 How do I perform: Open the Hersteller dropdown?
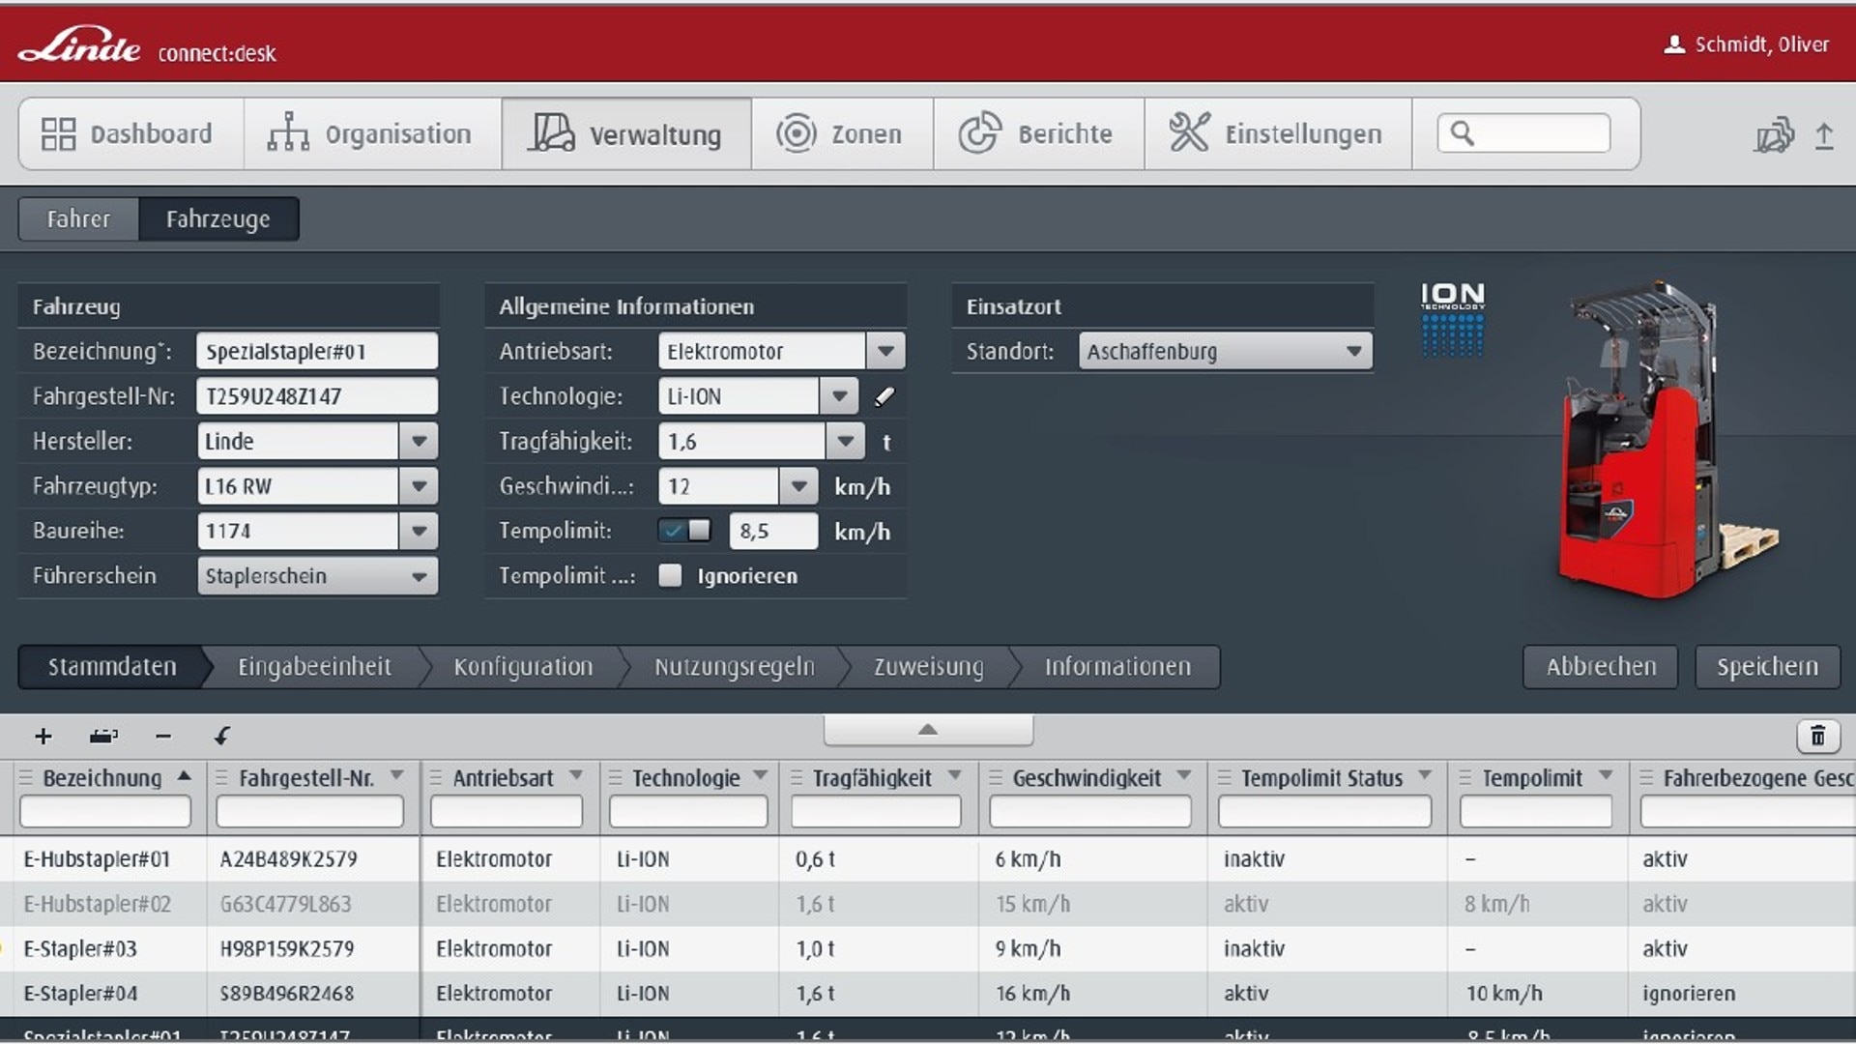pos(419,441)
